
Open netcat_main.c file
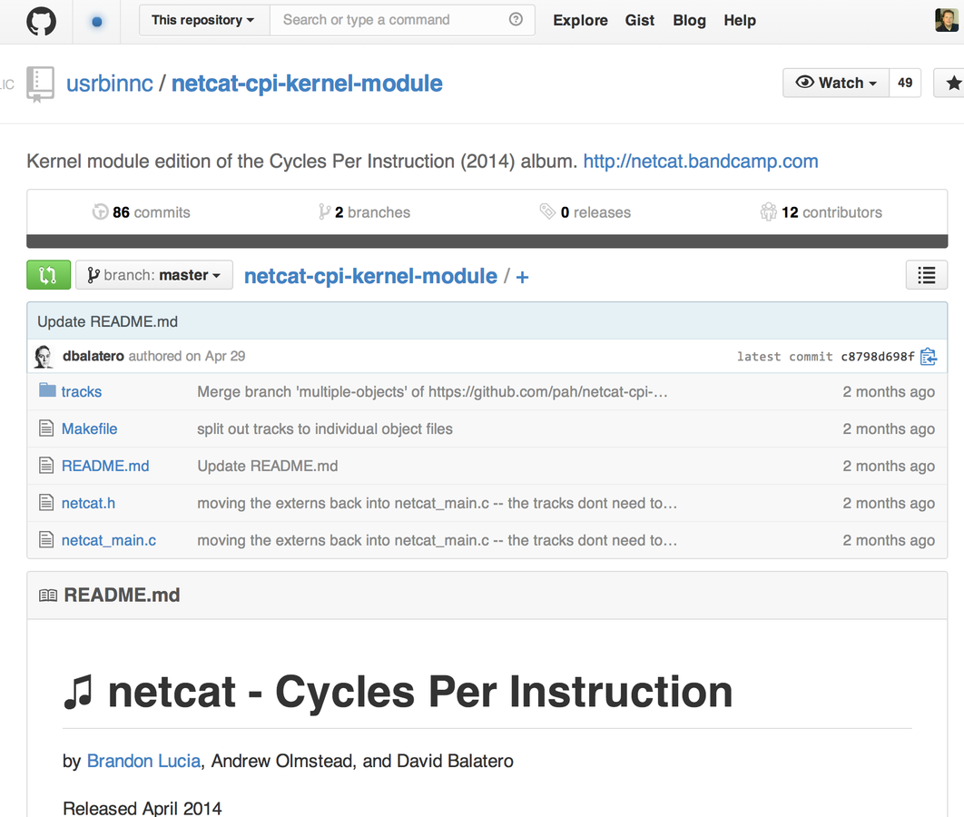(x=109, y=540)
